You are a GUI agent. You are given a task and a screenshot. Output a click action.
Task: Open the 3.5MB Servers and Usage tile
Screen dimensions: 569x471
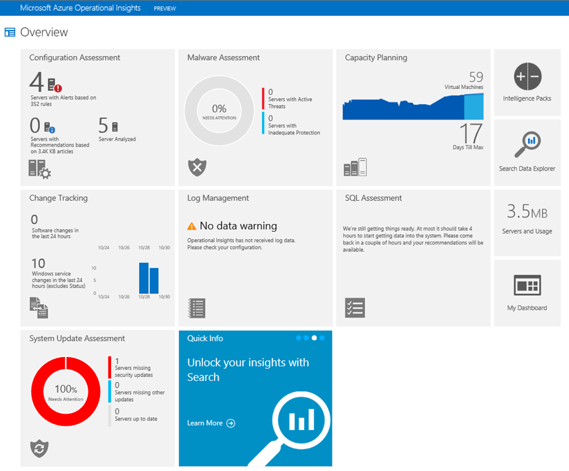(x=527, y=221)
